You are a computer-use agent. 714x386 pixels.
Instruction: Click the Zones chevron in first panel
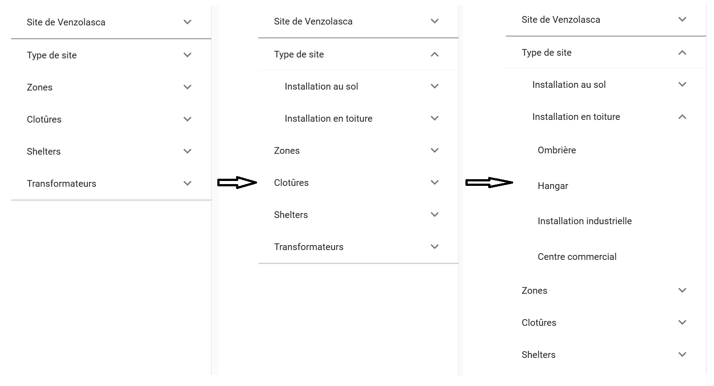(187, 87)
